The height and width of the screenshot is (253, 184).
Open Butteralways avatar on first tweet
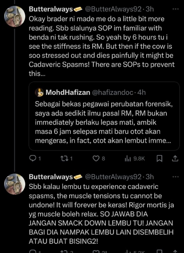click(15, 17)
